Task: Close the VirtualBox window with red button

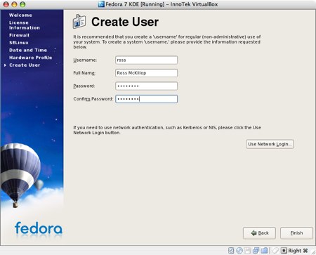Action: pos(6,4)
